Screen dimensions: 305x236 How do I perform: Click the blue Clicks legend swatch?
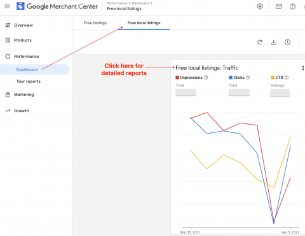pyautogui.click(x=231, y=78)
